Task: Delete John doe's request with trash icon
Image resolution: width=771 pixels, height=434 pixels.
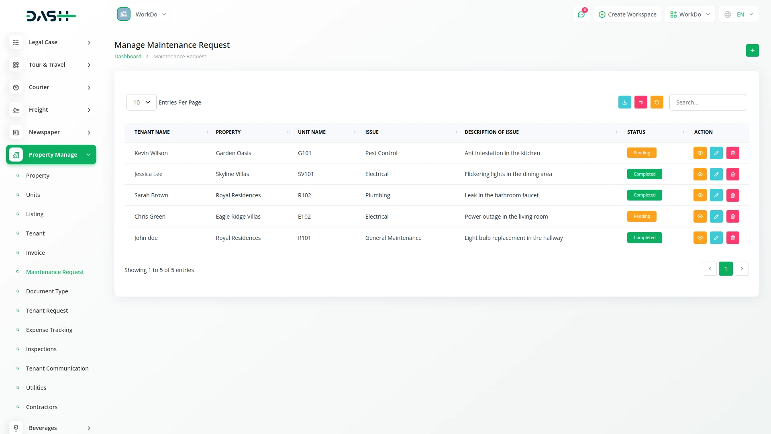Action: [732, 238]
